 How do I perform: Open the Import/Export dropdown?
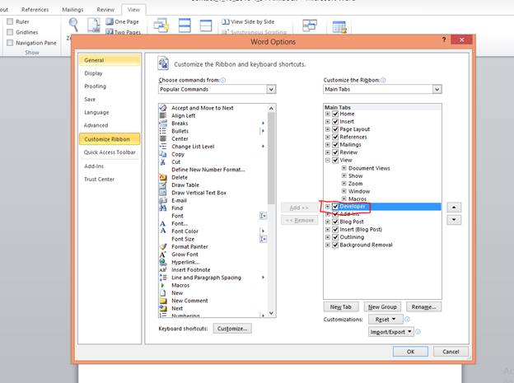(x=390, y=332)
